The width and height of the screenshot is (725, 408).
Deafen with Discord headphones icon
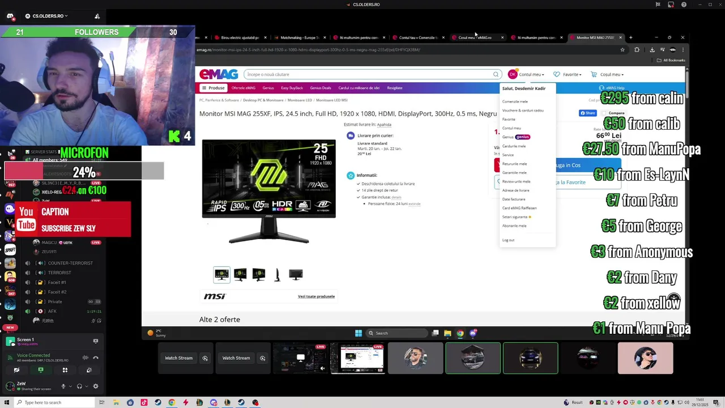tap(79, 386)
